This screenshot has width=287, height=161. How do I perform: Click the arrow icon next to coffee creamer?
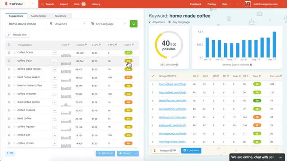(54, 94)
